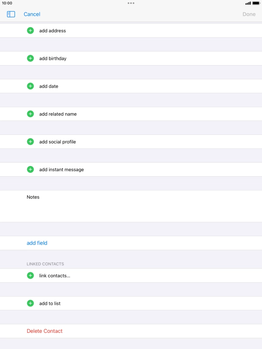Screen dimensions: 262x349
Task: Tap Delete Contact
Action: (x=44, y=331)
